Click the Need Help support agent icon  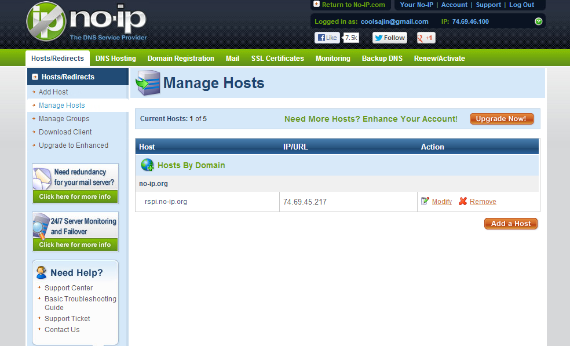tap(42, 272)
